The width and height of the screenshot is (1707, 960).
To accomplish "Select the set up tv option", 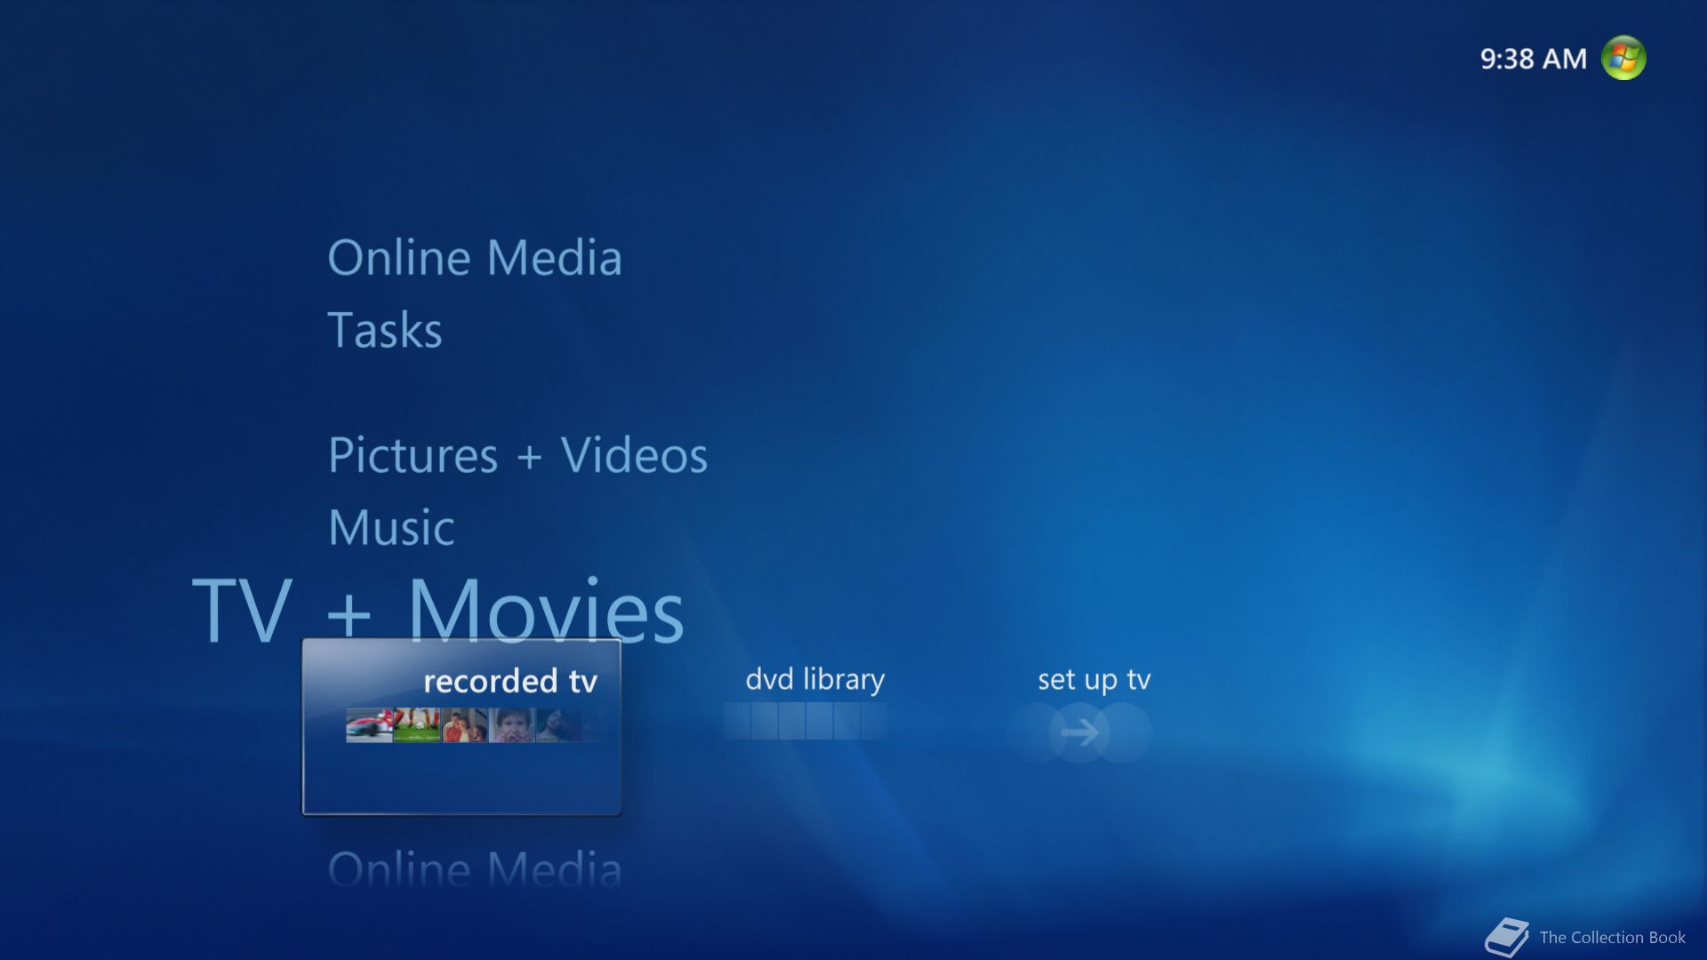I will [x=1094, y=680].
